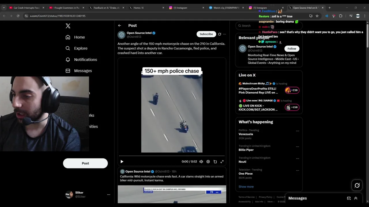Switch to I Fought Scammers tab

[67, 8]
